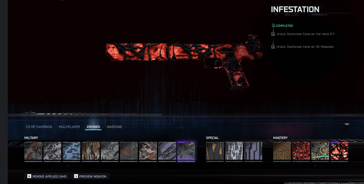Pick the white and gray torn Special camo
Viewport: 364px width, 184px height.
234,151
